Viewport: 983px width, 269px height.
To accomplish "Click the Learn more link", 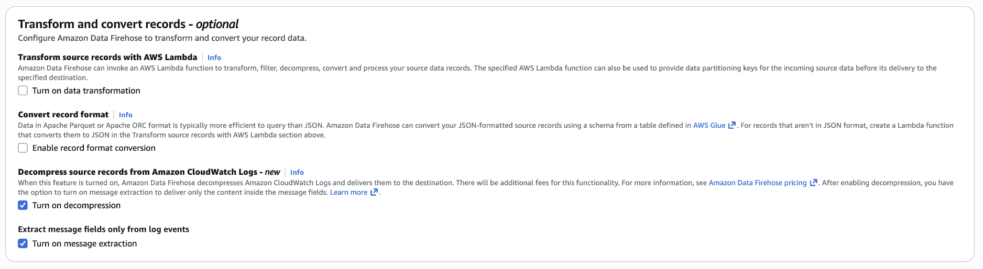I will [x=348, y=193].
